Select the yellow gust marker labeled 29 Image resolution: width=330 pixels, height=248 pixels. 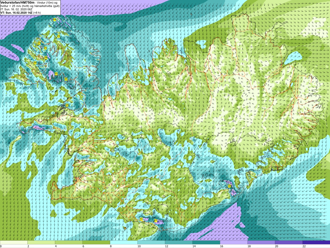tap(35, 63)
